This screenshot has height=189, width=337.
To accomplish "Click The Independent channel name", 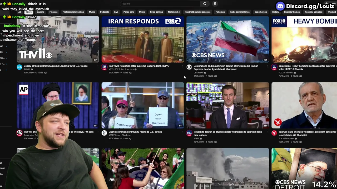I will pyautogui.click(x=286, y=139).
